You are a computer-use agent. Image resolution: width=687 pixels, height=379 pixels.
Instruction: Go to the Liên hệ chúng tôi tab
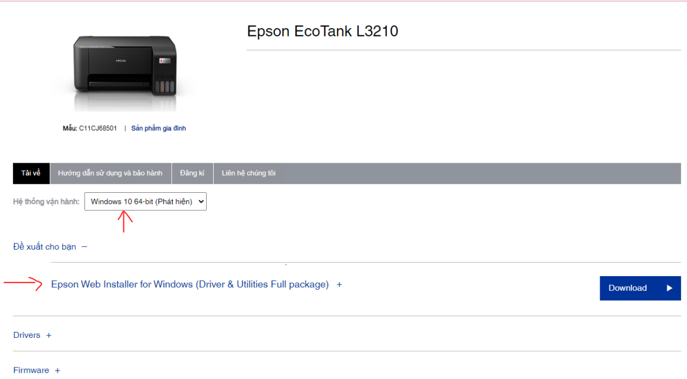point(248,173)
